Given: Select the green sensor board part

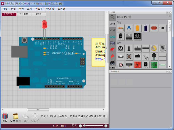Looking at the screenshot, I should 154,65.
